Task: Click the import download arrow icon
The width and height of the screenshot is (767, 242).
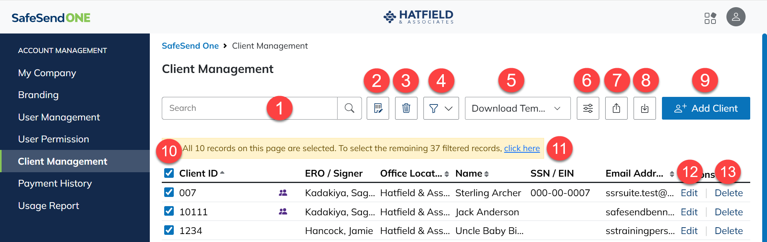Action: [644, 108]
